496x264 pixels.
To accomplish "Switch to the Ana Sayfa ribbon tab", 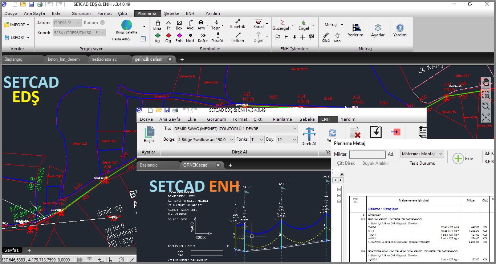I will (34, 13).
